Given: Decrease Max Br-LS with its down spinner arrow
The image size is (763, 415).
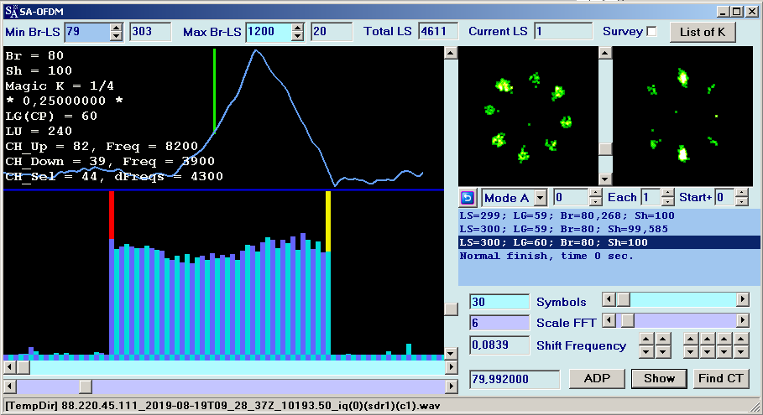Looking at the screenshot, I should click(x=298, y=36).
